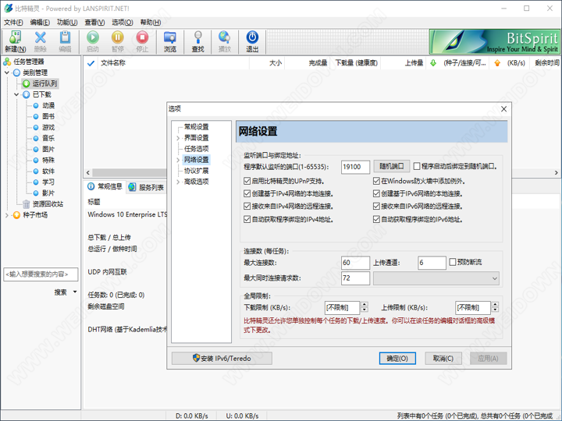Click the 启动 (Start) toolbar icon
Viewport: 562px width, 421px height.
point(93,38)
